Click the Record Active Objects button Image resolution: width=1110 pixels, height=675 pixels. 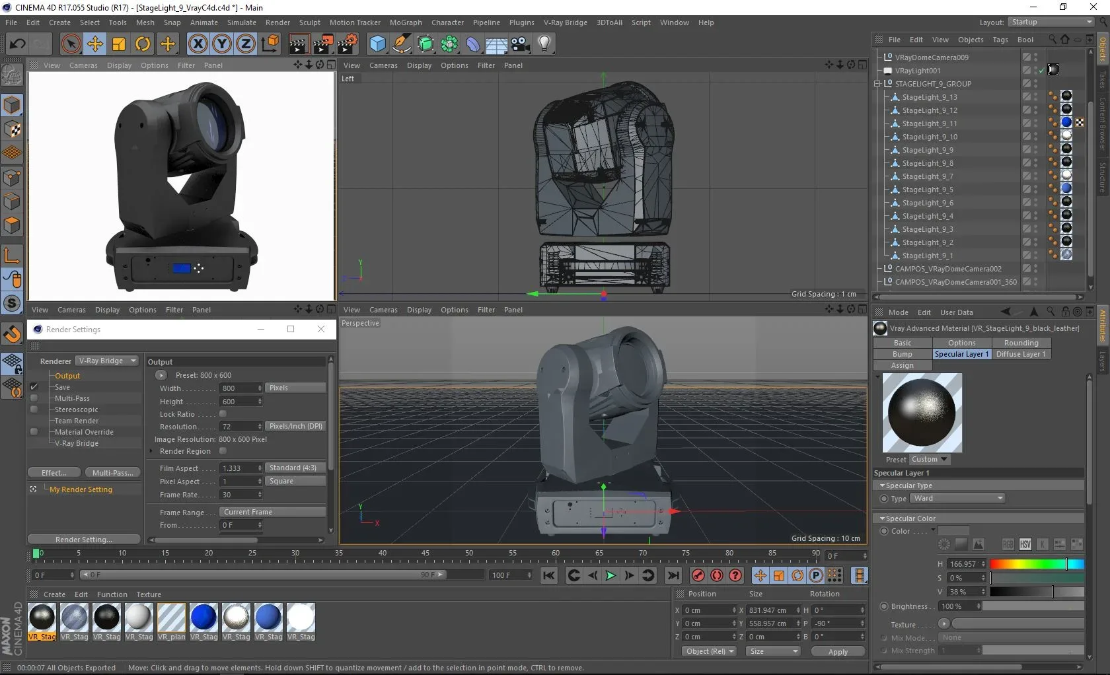[698, 575]
